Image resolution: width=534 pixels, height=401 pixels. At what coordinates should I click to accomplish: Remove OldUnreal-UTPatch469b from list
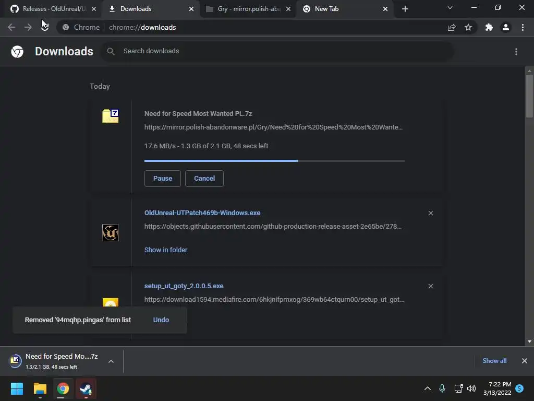(431, 213)
